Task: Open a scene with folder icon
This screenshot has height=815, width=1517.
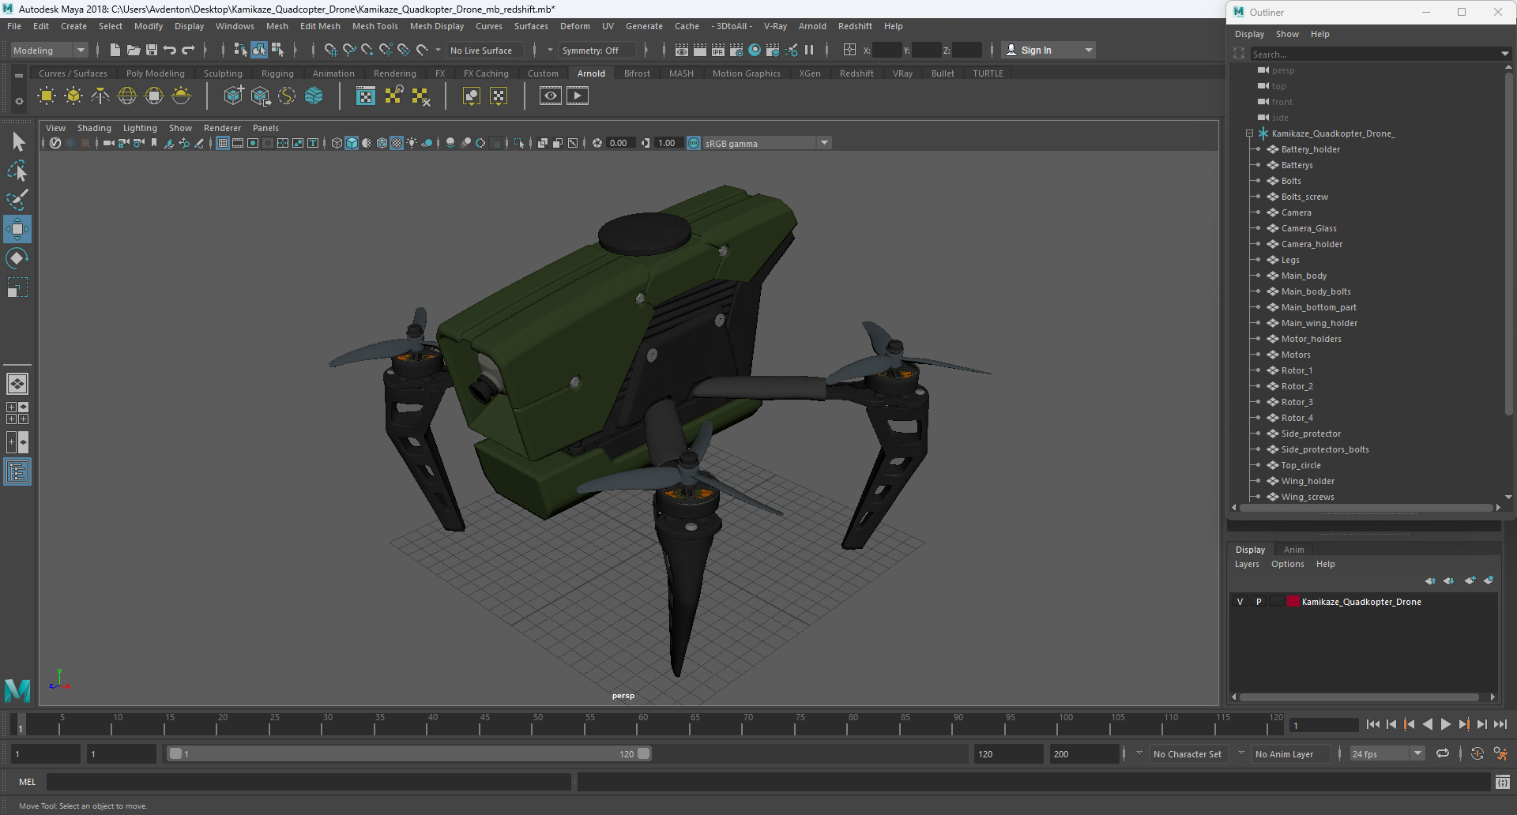Action: point(134,50)
